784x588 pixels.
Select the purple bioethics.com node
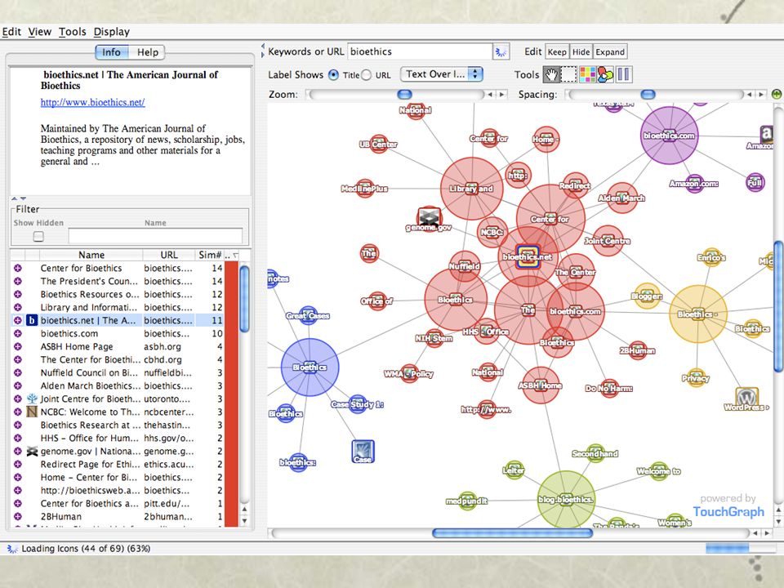pos(669,136)
